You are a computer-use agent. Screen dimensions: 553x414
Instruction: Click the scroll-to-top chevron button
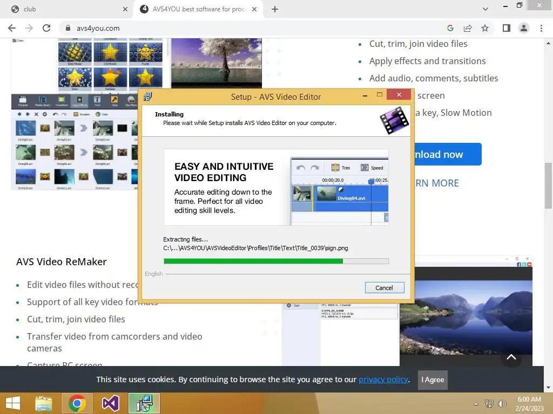[x=511, y=357]
